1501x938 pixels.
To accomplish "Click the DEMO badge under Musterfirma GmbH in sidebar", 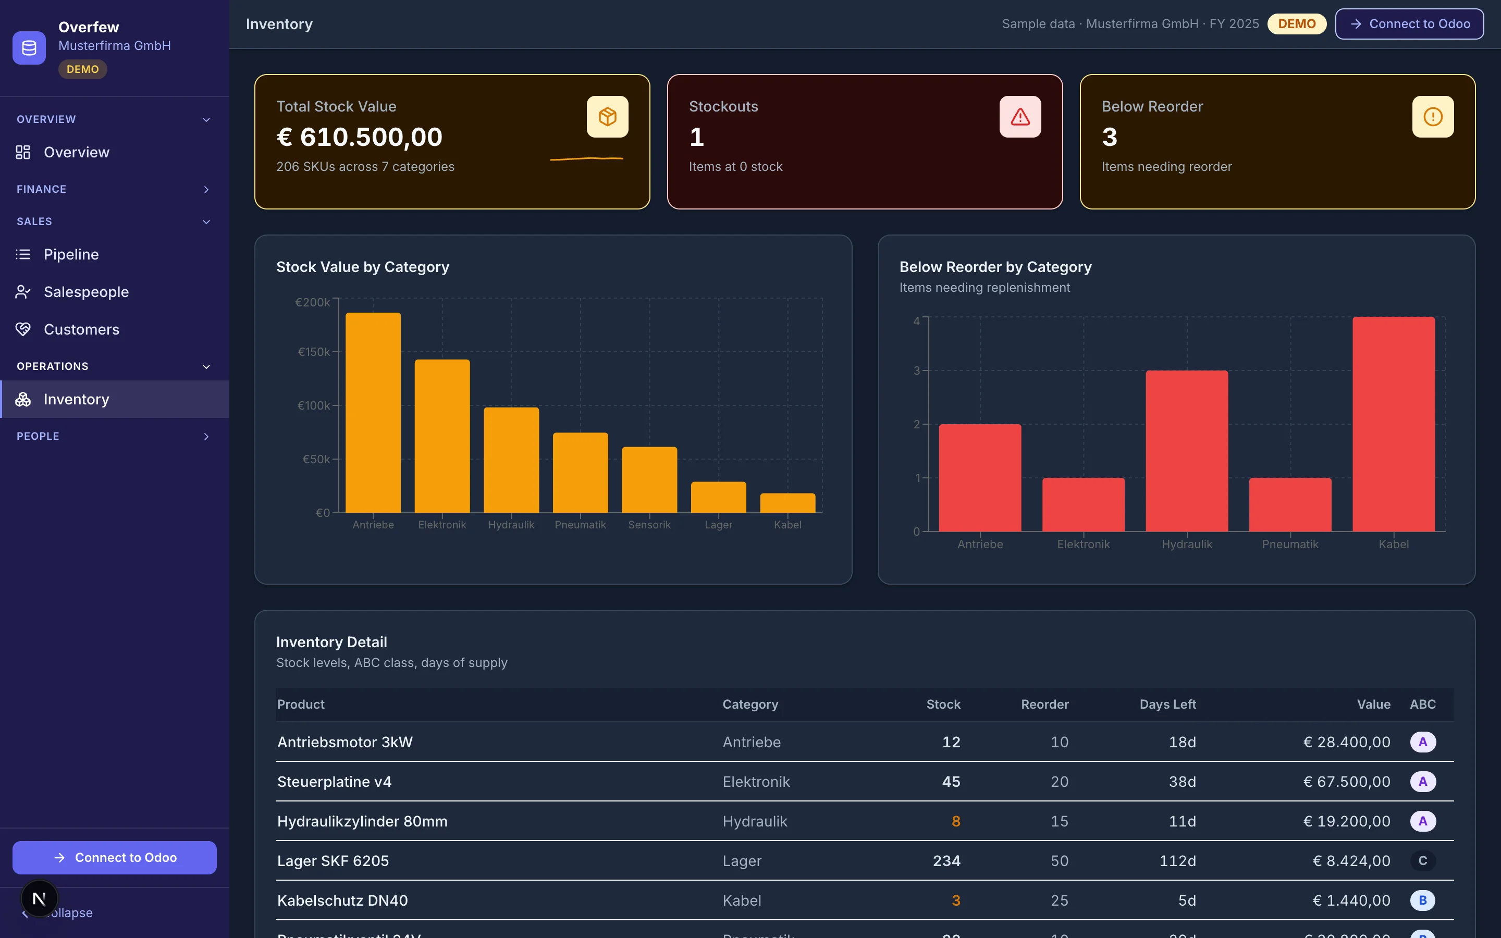I will pos(82,69).
